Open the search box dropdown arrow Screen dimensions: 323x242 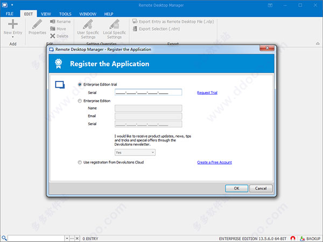[67, 238]
